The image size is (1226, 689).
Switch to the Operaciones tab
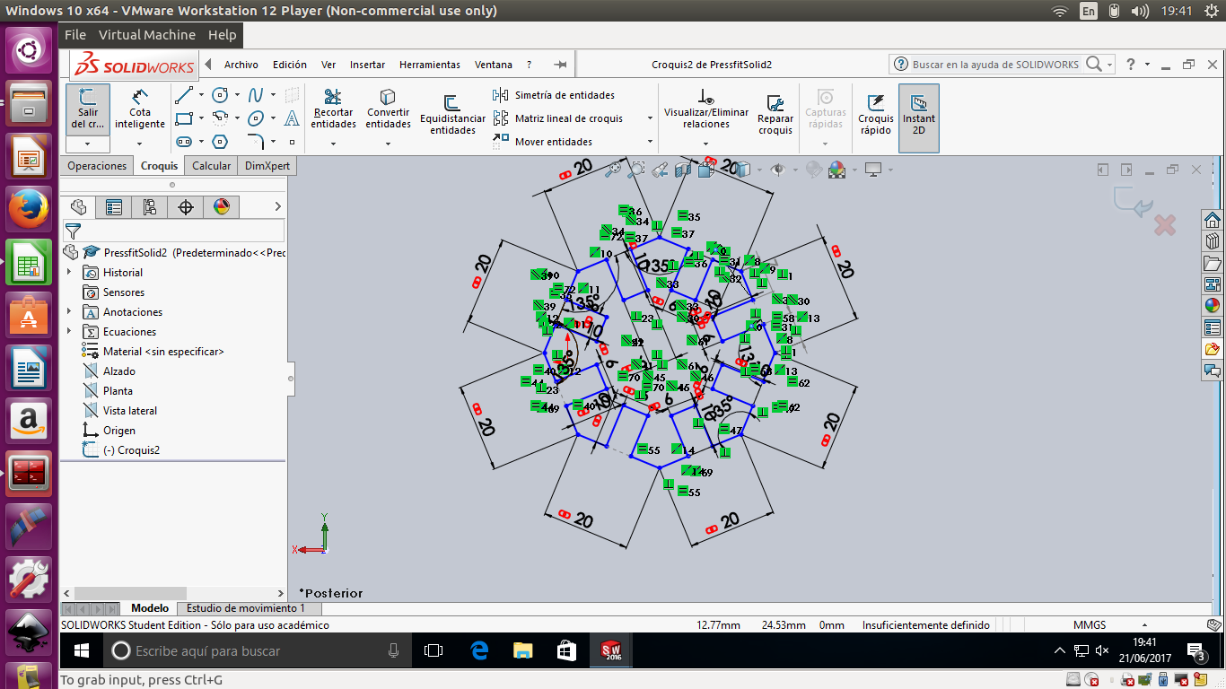(x=97, y=166)
